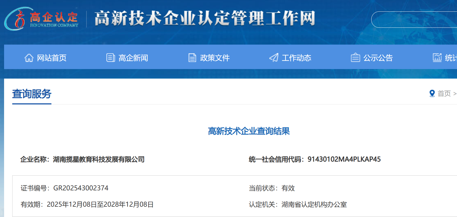Viewport: 457px width, 217px height.
Task: Click the 高新技术企业查询结果 heading
Action: click(x=249, y=131)
